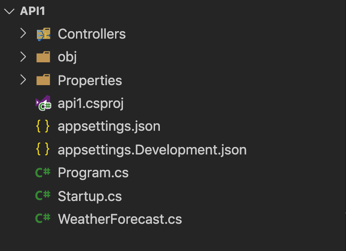
Task: Click the C# icon beside Startup.cs
Action: [43, 196]
